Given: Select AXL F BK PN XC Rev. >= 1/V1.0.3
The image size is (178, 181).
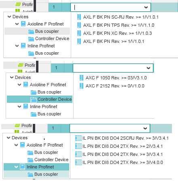Looking at the screenshot, I should point(117,33).
